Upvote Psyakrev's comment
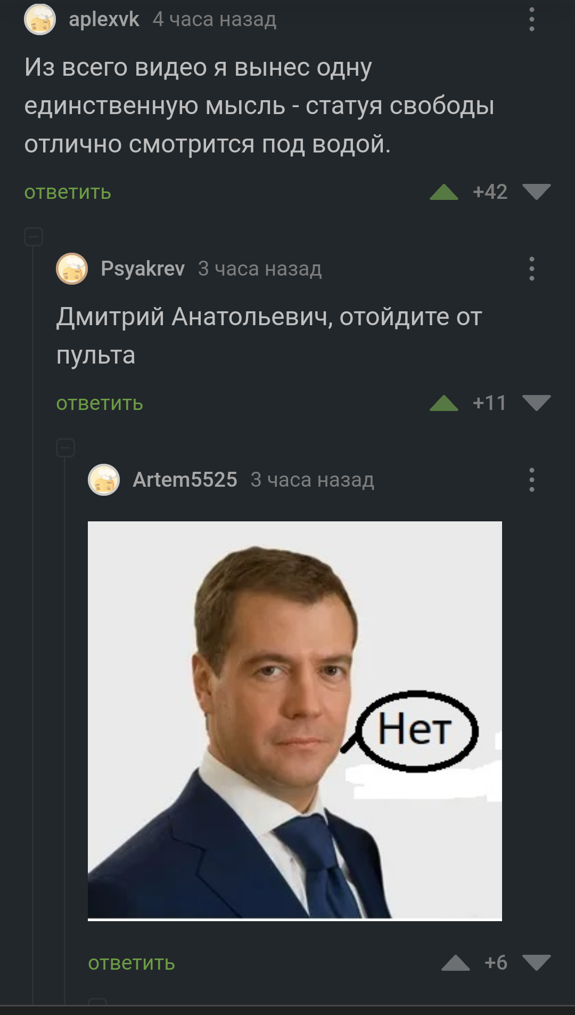The height and width of the screenshot is (1015, 575). click(x=444, y=403)
